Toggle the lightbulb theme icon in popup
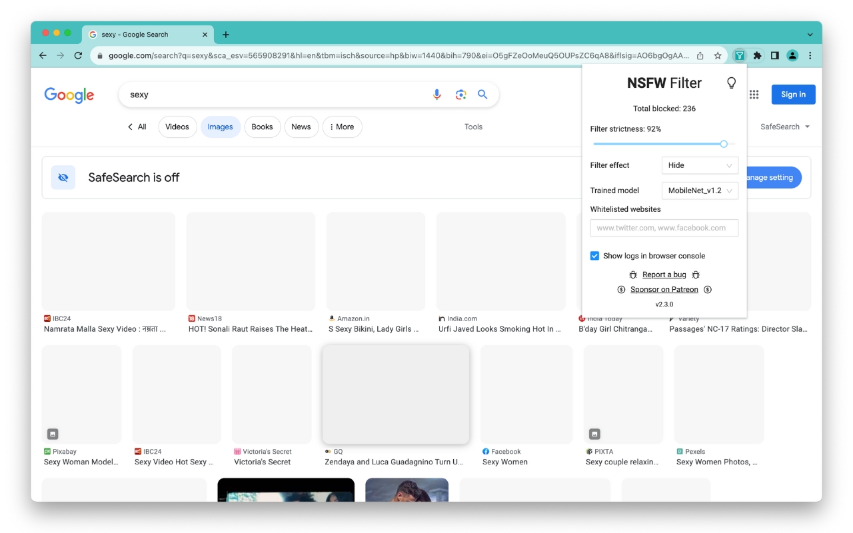The width and height of the screenshot is (853, 533). point(731,83)
